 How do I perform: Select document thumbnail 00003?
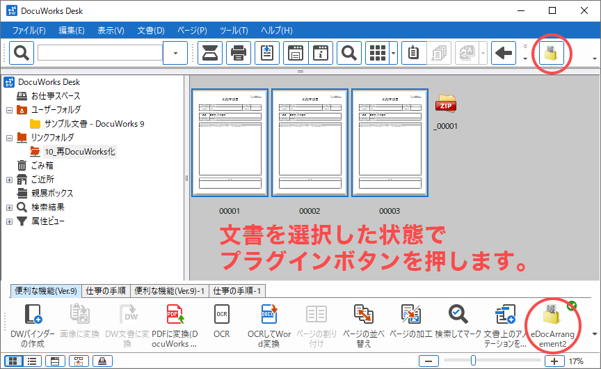[390, 143]
